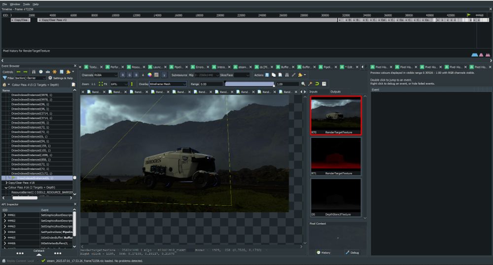This screenshot has width=493, height=265.
Task: Click the binoculars icon in Actions toolbar
Action: pyautogui.click(x=287, y=75)
